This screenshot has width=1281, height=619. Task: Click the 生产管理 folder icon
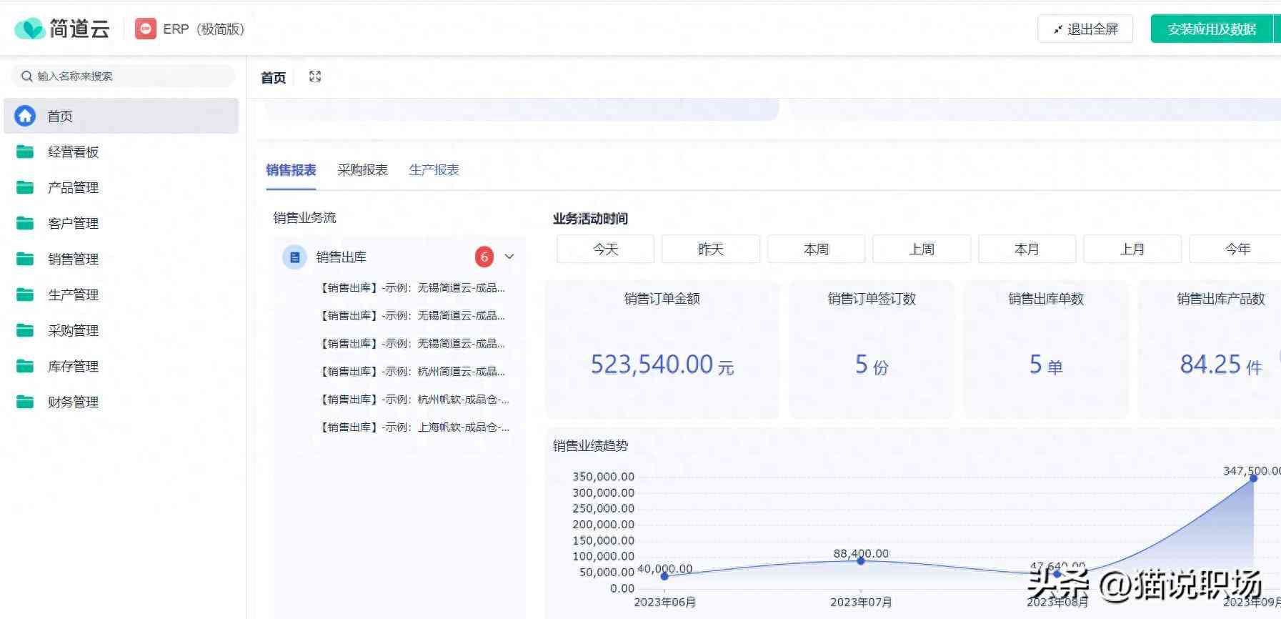point(25,294)
